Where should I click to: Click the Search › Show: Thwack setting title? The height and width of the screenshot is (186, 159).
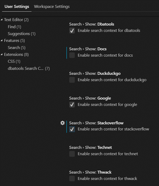90,172
